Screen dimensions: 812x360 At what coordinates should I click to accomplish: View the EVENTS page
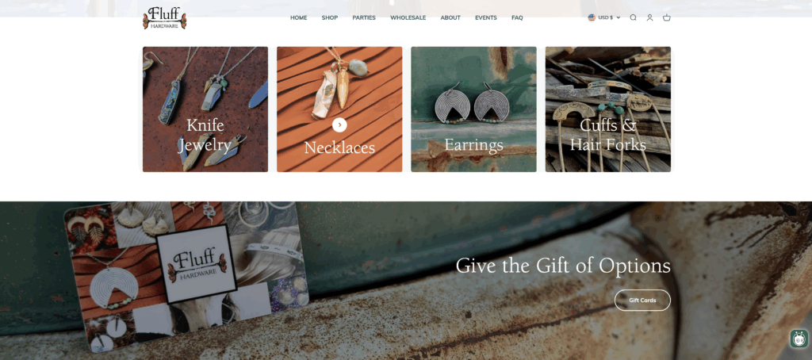point(486,17)
